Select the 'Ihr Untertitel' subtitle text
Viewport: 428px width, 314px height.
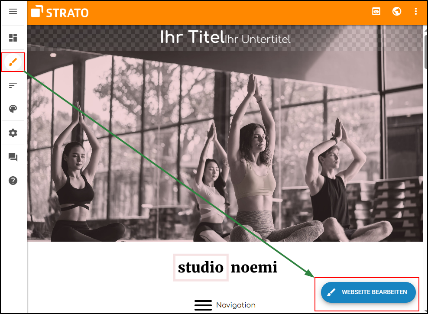[257, 39]
